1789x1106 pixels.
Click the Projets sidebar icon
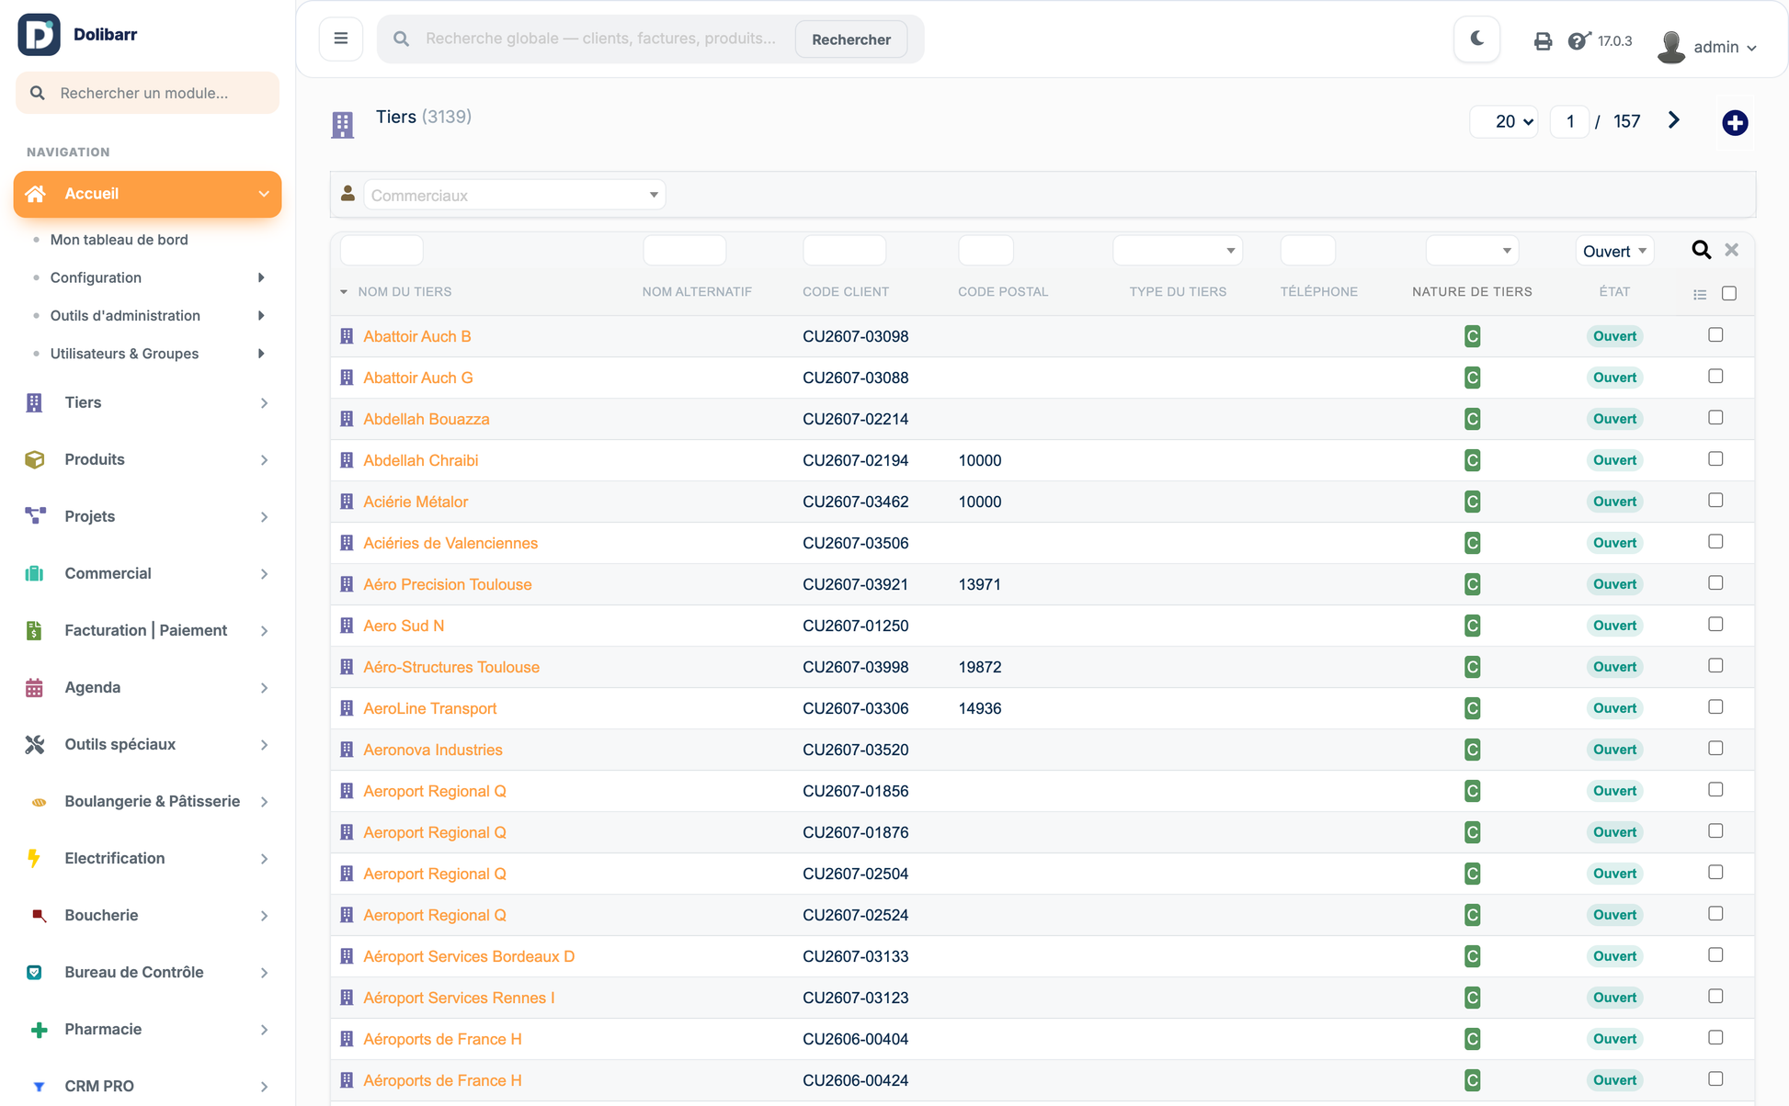(35, 516)
